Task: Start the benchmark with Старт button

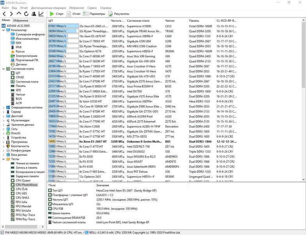Action: coord(57,14)
